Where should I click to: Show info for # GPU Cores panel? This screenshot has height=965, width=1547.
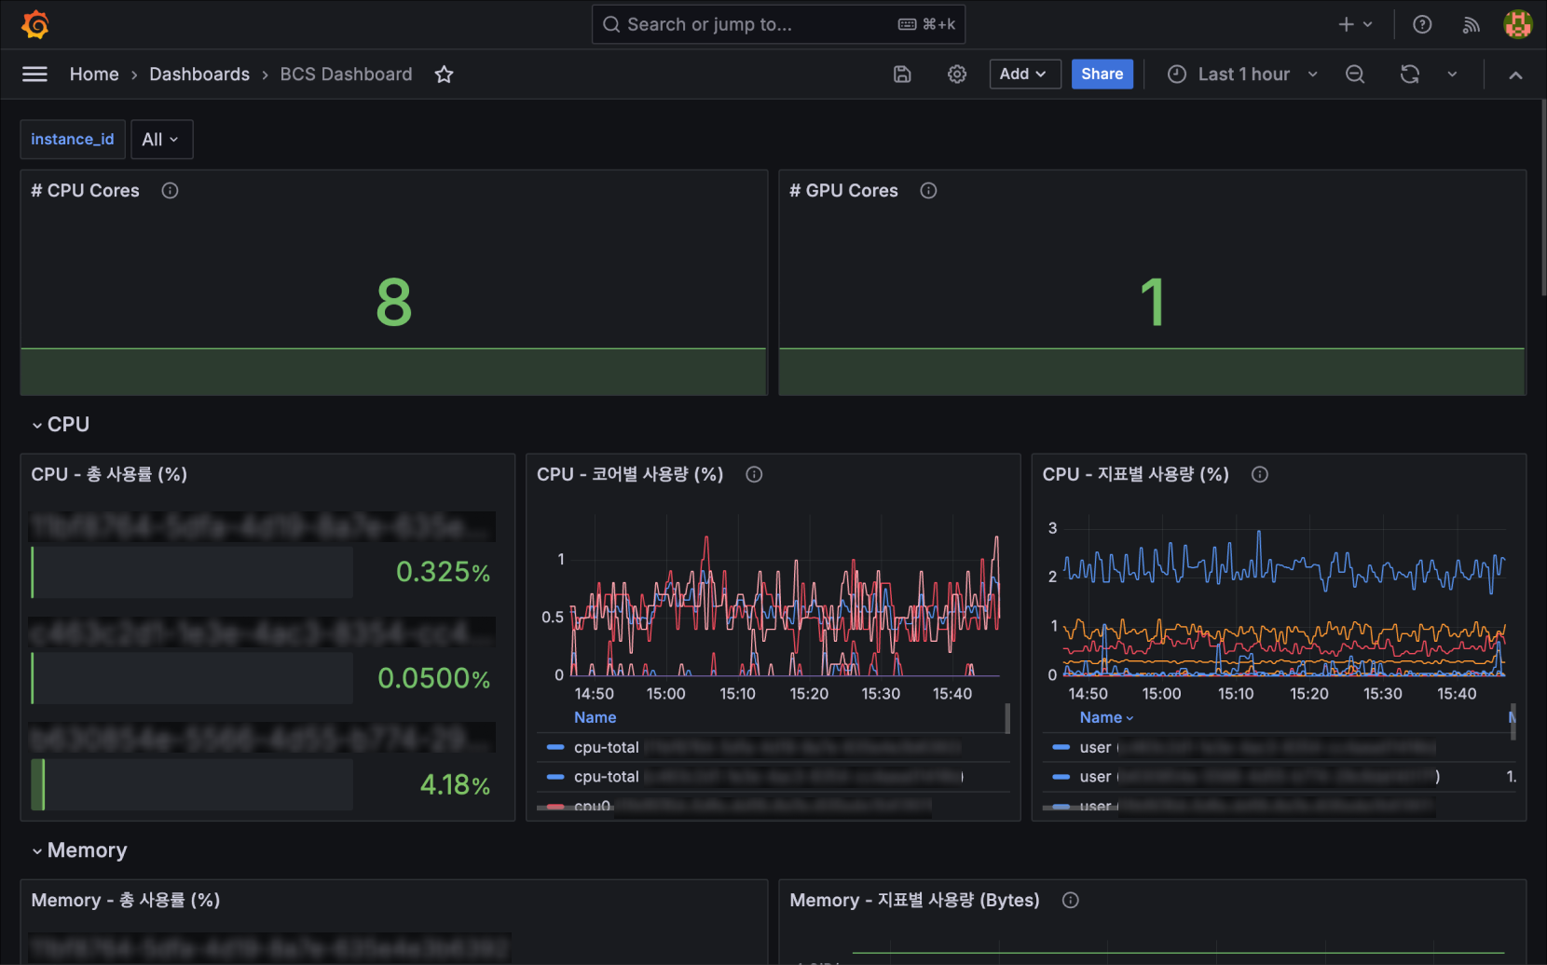[x=928, y=191]
